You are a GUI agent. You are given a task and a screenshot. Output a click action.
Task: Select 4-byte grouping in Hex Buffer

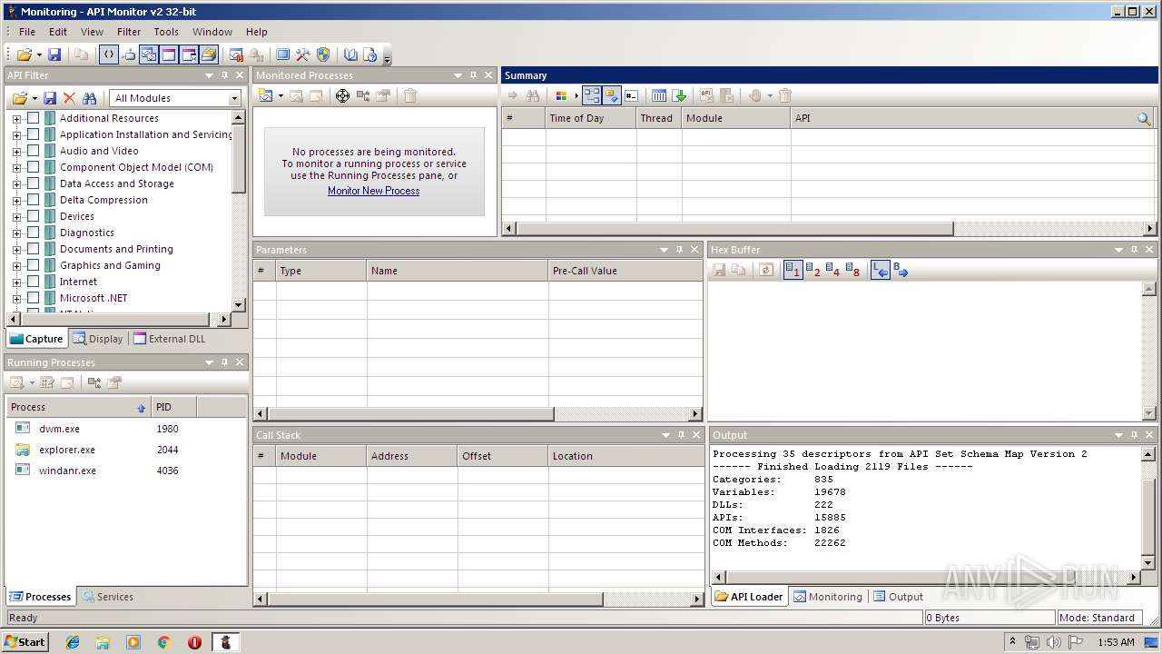(832, 270)
